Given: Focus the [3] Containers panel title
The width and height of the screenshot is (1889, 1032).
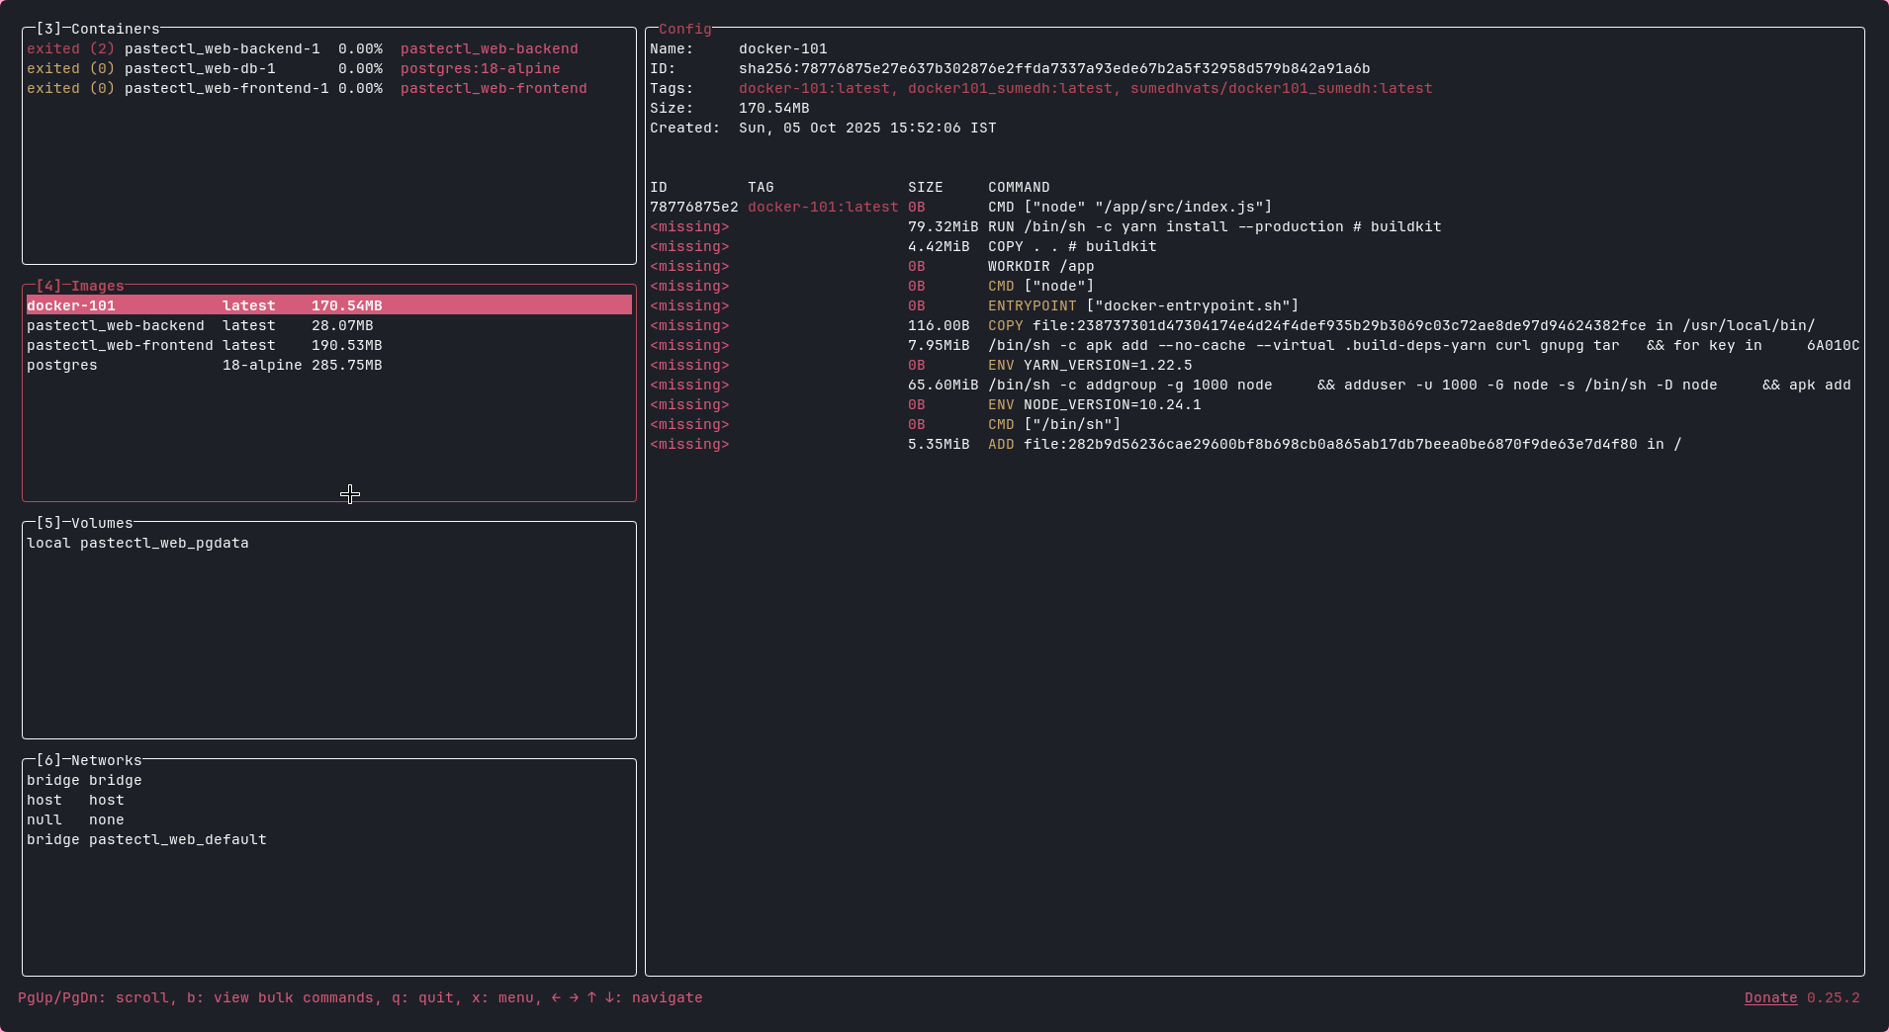Looking at the screenshot, I should 98,29.
